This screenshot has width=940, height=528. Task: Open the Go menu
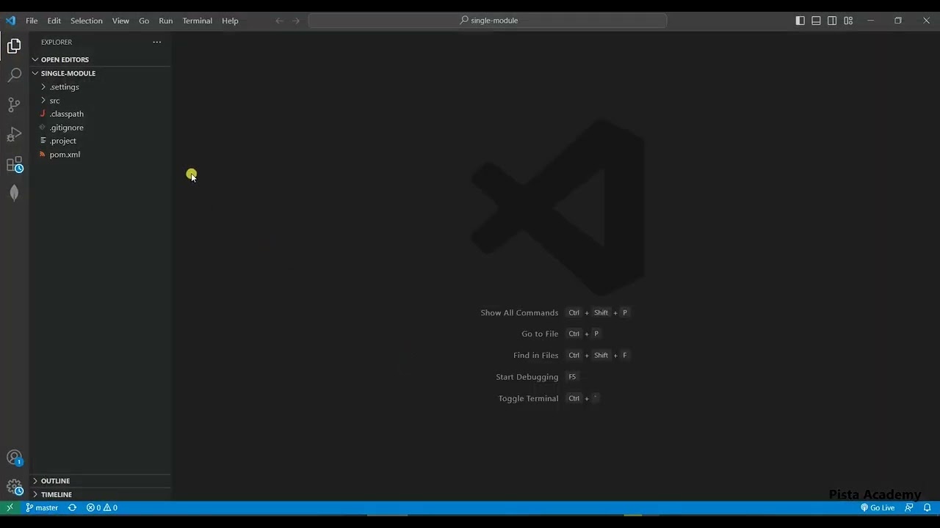pyautogui.click(x=144, y=21)
